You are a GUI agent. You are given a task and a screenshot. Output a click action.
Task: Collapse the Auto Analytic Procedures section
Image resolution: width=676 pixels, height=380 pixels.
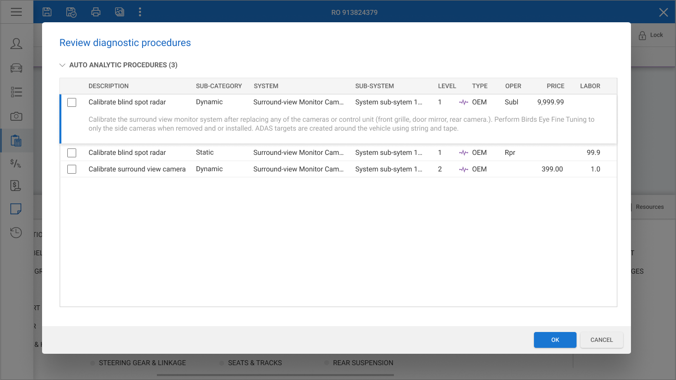tap(62, 65)
